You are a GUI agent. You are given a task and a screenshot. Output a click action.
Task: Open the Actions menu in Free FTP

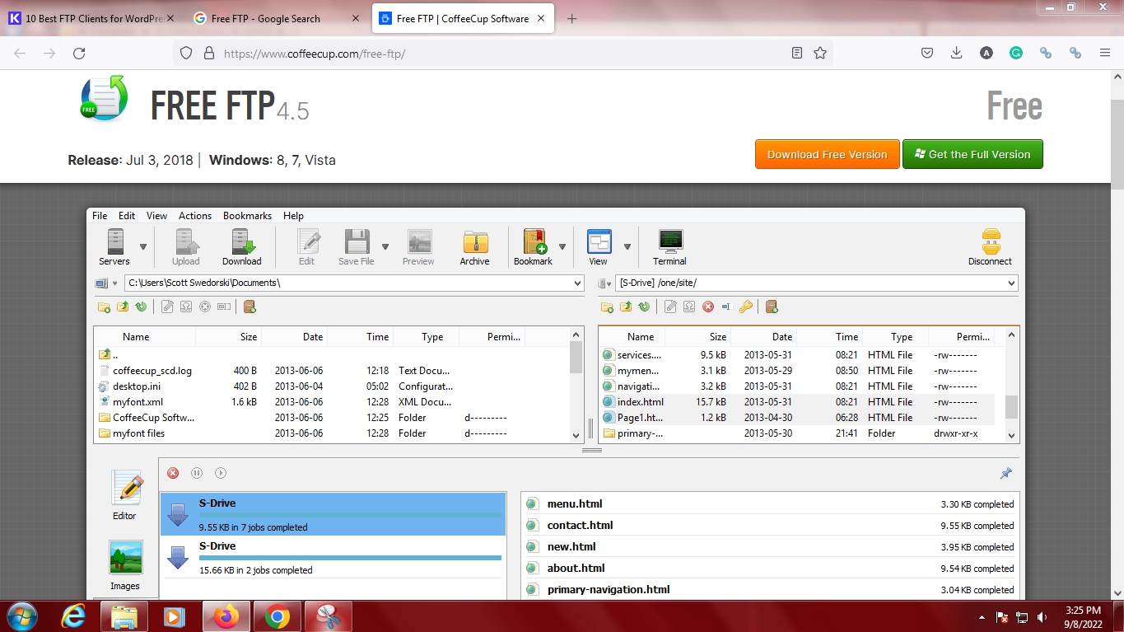pyautogui.click(x=195, y=216)
